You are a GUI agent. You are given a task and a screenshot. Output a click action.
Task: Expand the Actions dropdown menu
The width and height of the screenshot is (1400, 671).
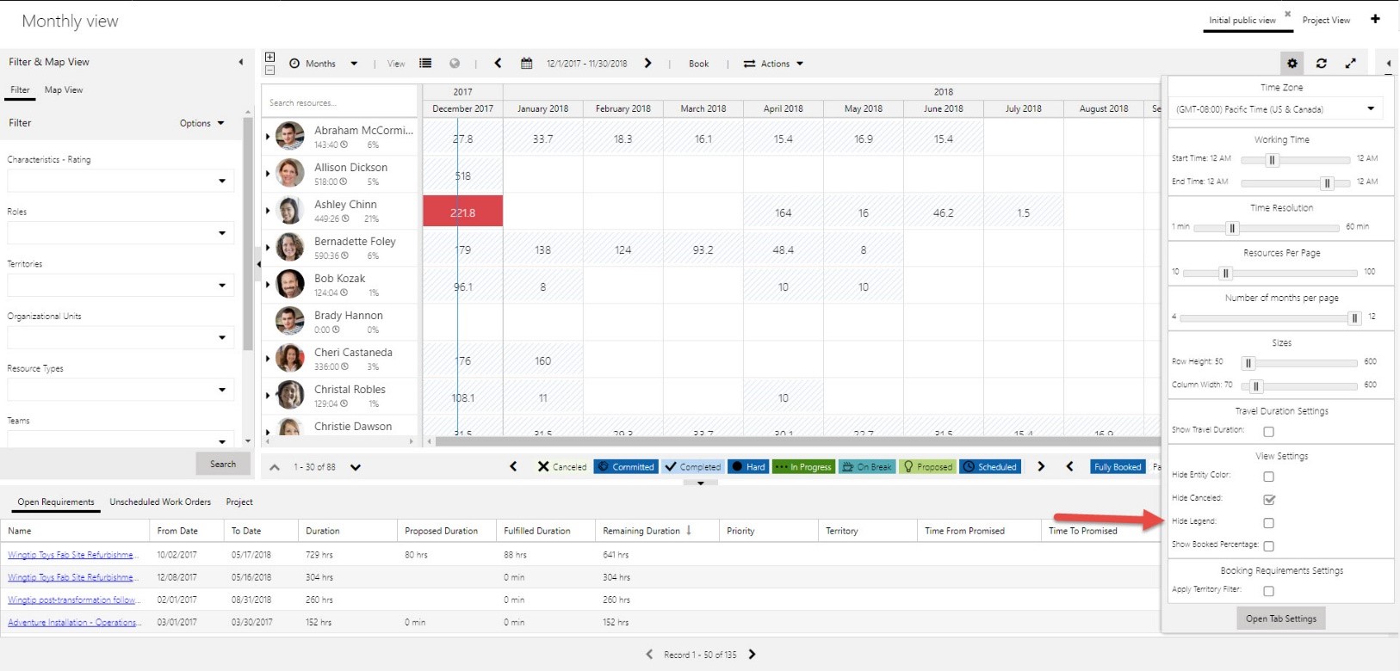(x=773, y=64)
